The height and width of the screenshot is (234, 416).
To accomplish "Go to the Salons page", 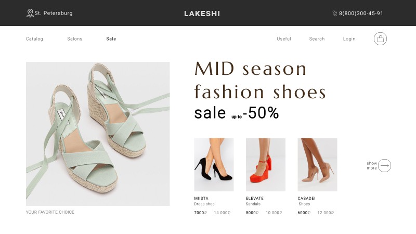I will 74,38.
